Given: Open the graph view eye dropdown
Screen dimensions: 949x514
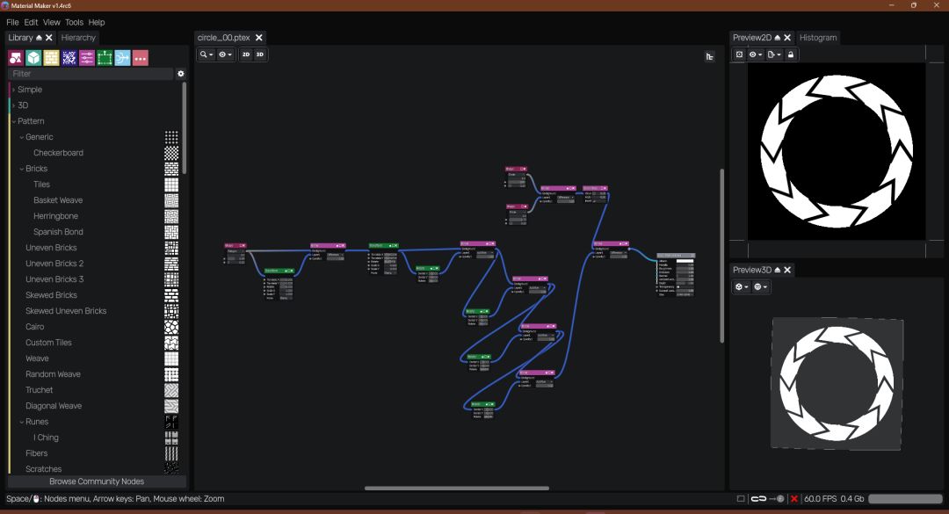Looking at the screenshot, I should tap(225, 54).
